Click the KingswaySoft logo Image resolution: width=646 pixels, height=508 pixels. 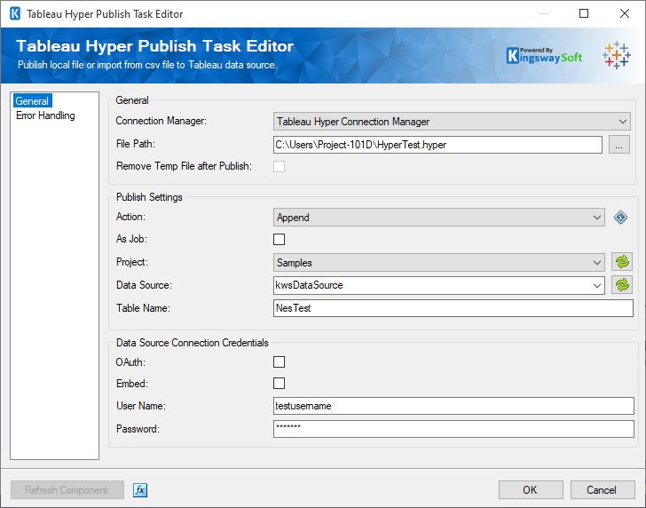pyautogui.click(x=544, y=56)
